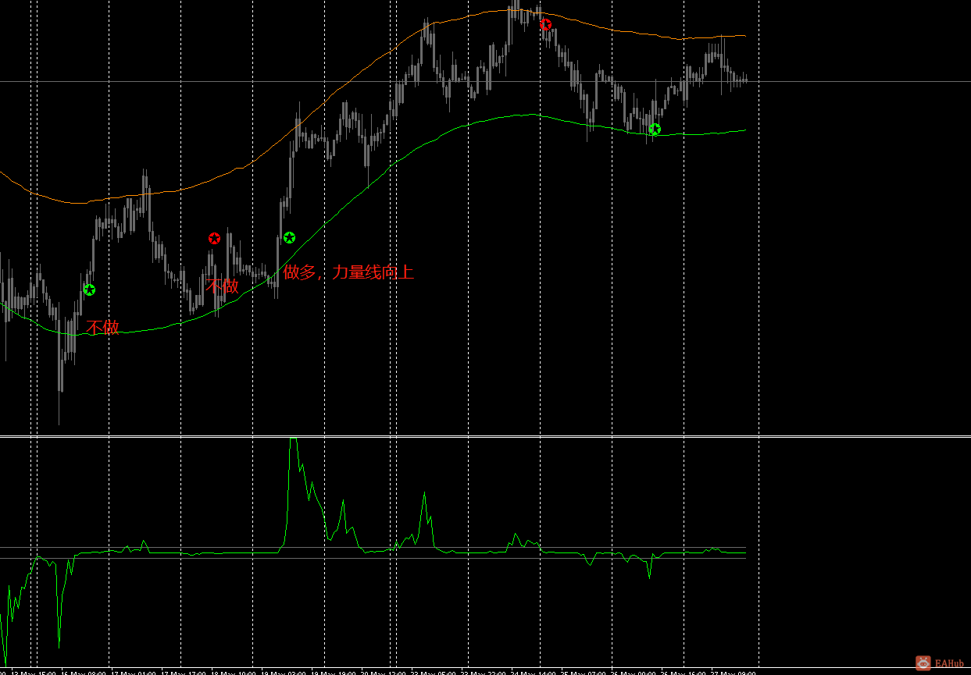Select the 做多，力量线向上 text annotation
The height and width of the screenshot is (675, 971).
(x=348, y=272)
